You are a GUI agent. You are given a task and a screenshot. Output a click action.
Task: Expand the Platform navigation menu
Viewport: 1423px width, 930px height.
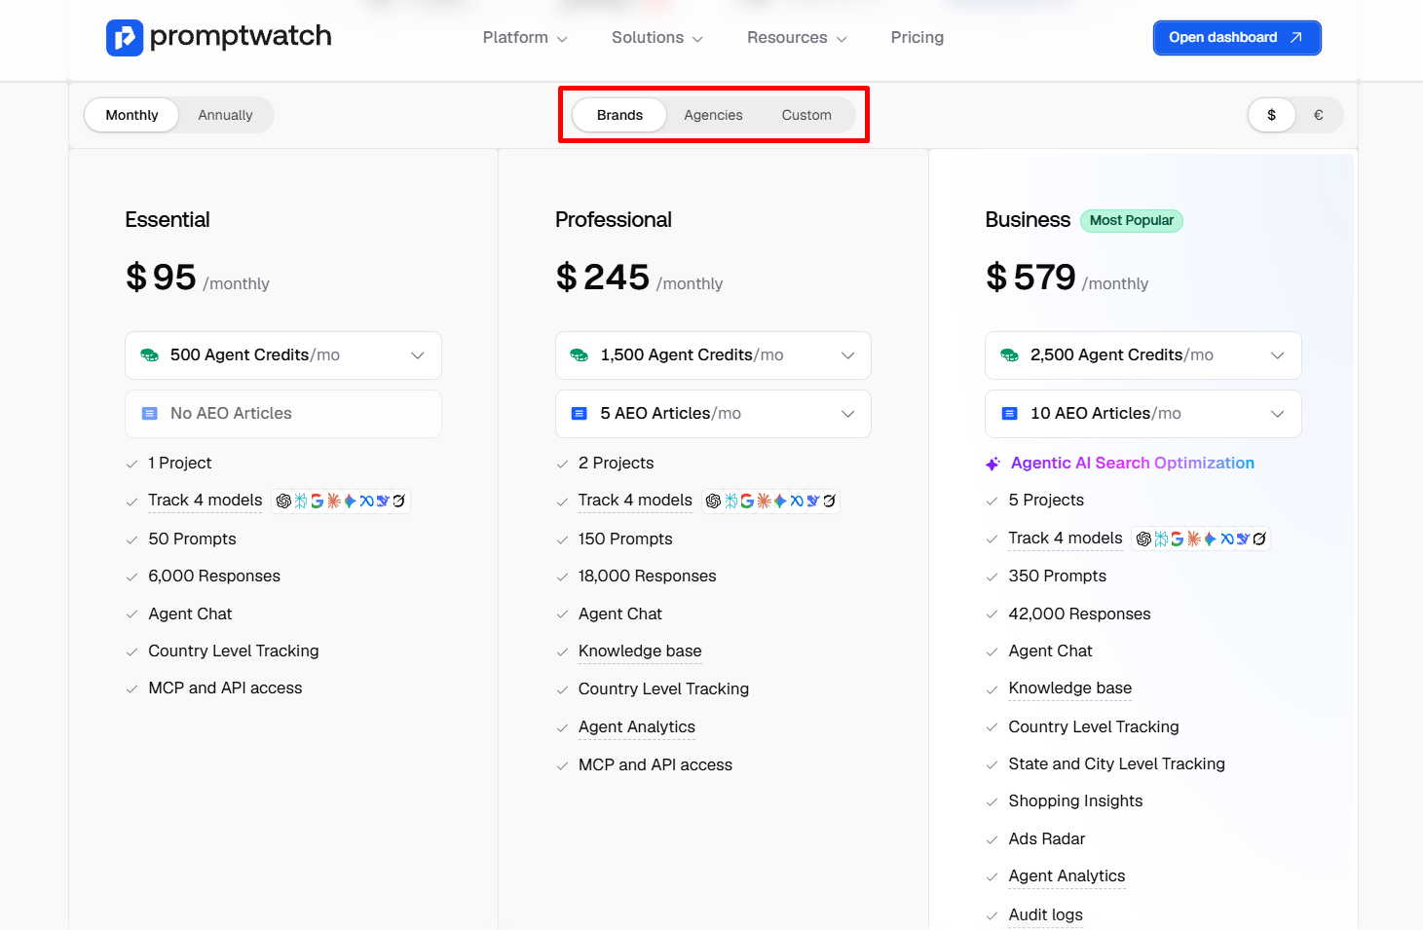tap(525, 38)
